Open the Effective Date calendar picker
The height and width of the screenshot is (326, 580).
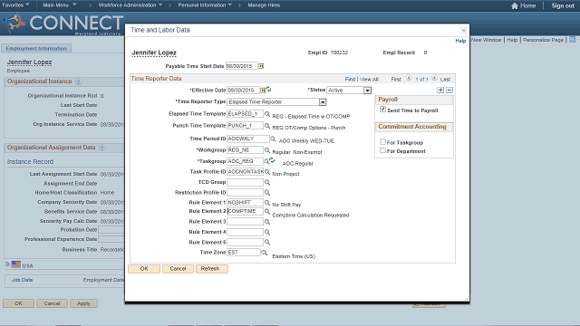pyautogui.click(x=263, y=91)
